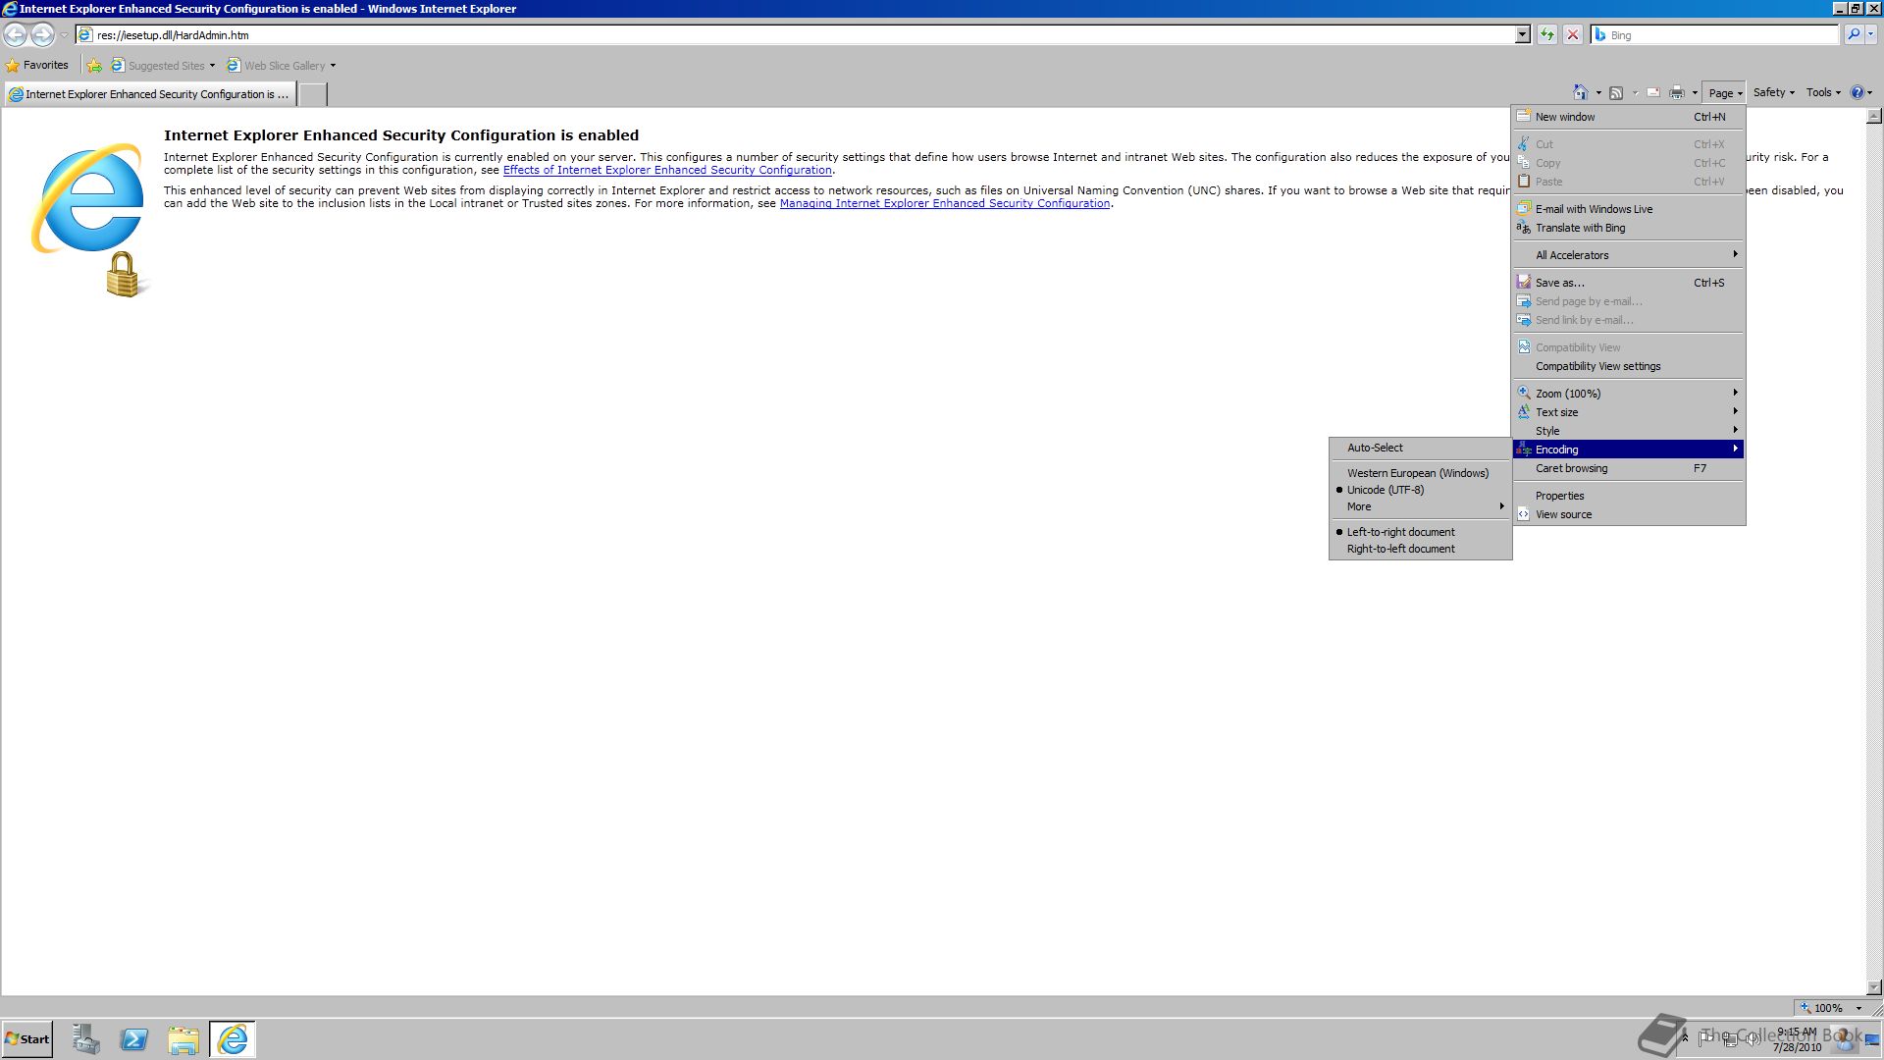Launch PowerShell from the taskbar
This screenshot has height=1060, width=1884.
point(134,1039)
